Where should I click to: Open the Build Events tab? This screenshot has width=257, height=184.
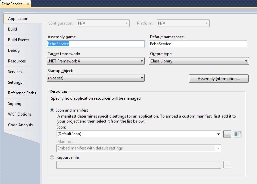[19, 40]
